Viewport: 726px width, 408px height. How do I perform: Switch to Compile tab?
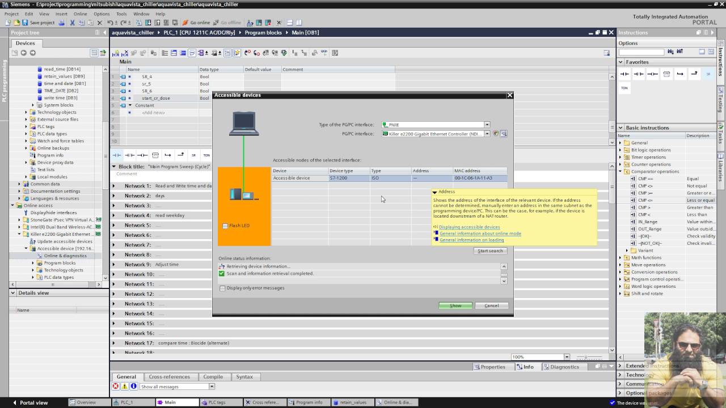pos(213,377)
